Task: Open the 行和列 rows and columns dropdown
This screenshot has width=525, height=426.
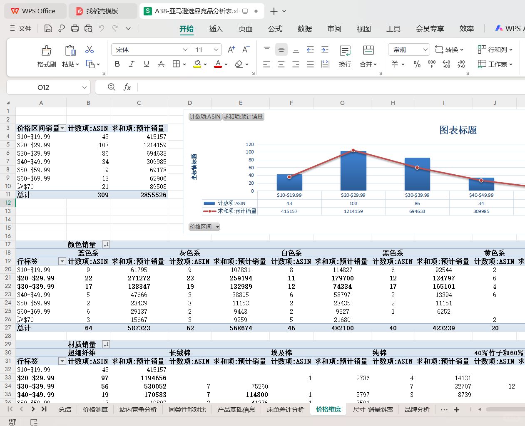Action: [495, 50]
